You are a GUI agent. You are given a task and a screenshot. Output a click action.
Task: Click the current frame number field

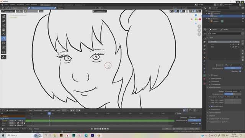pyautogui.click(x=167, y=129)
